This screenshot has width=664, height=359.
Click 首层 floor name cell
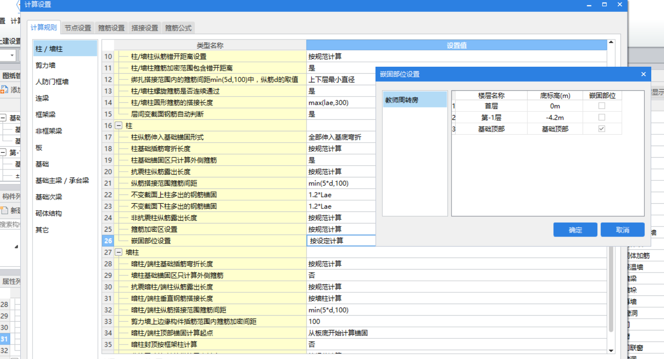[491, 106]
